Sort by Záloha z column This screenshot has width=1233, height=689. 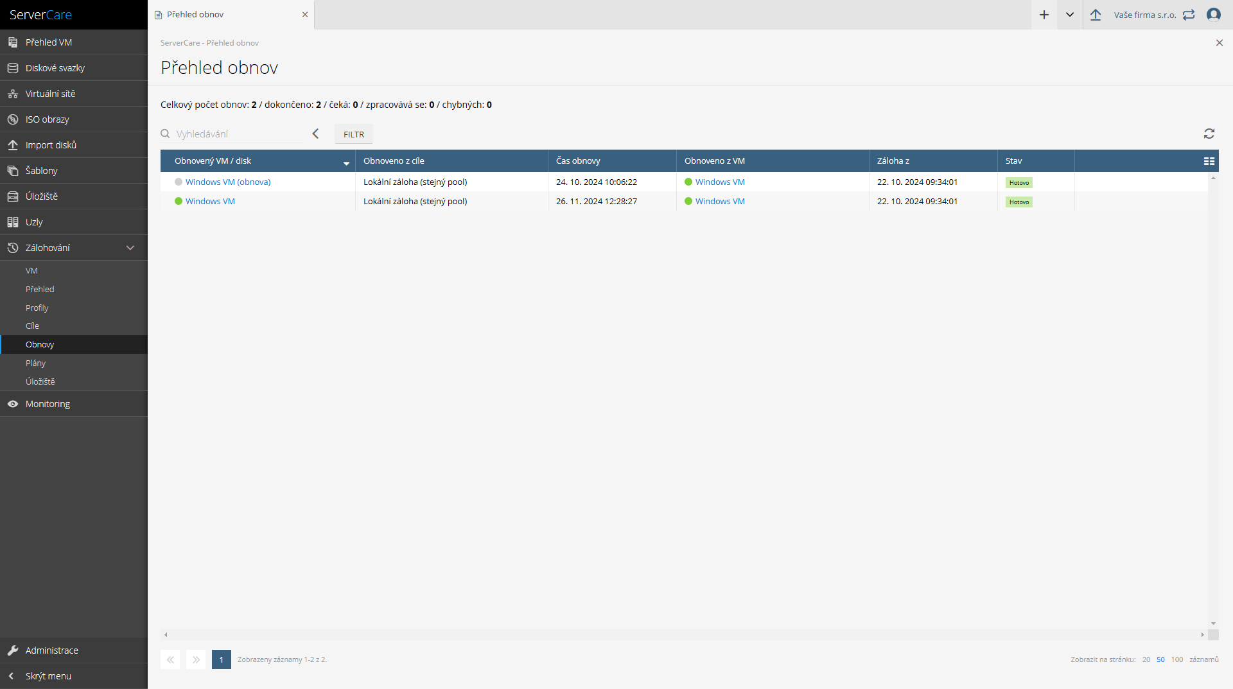point(933,161)
